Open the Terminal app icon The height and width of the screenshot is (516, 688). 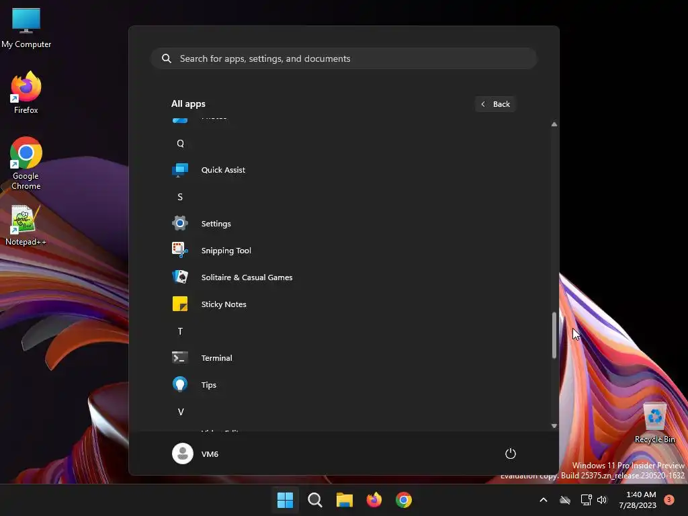pyautogui.click(x=180, y=357)
